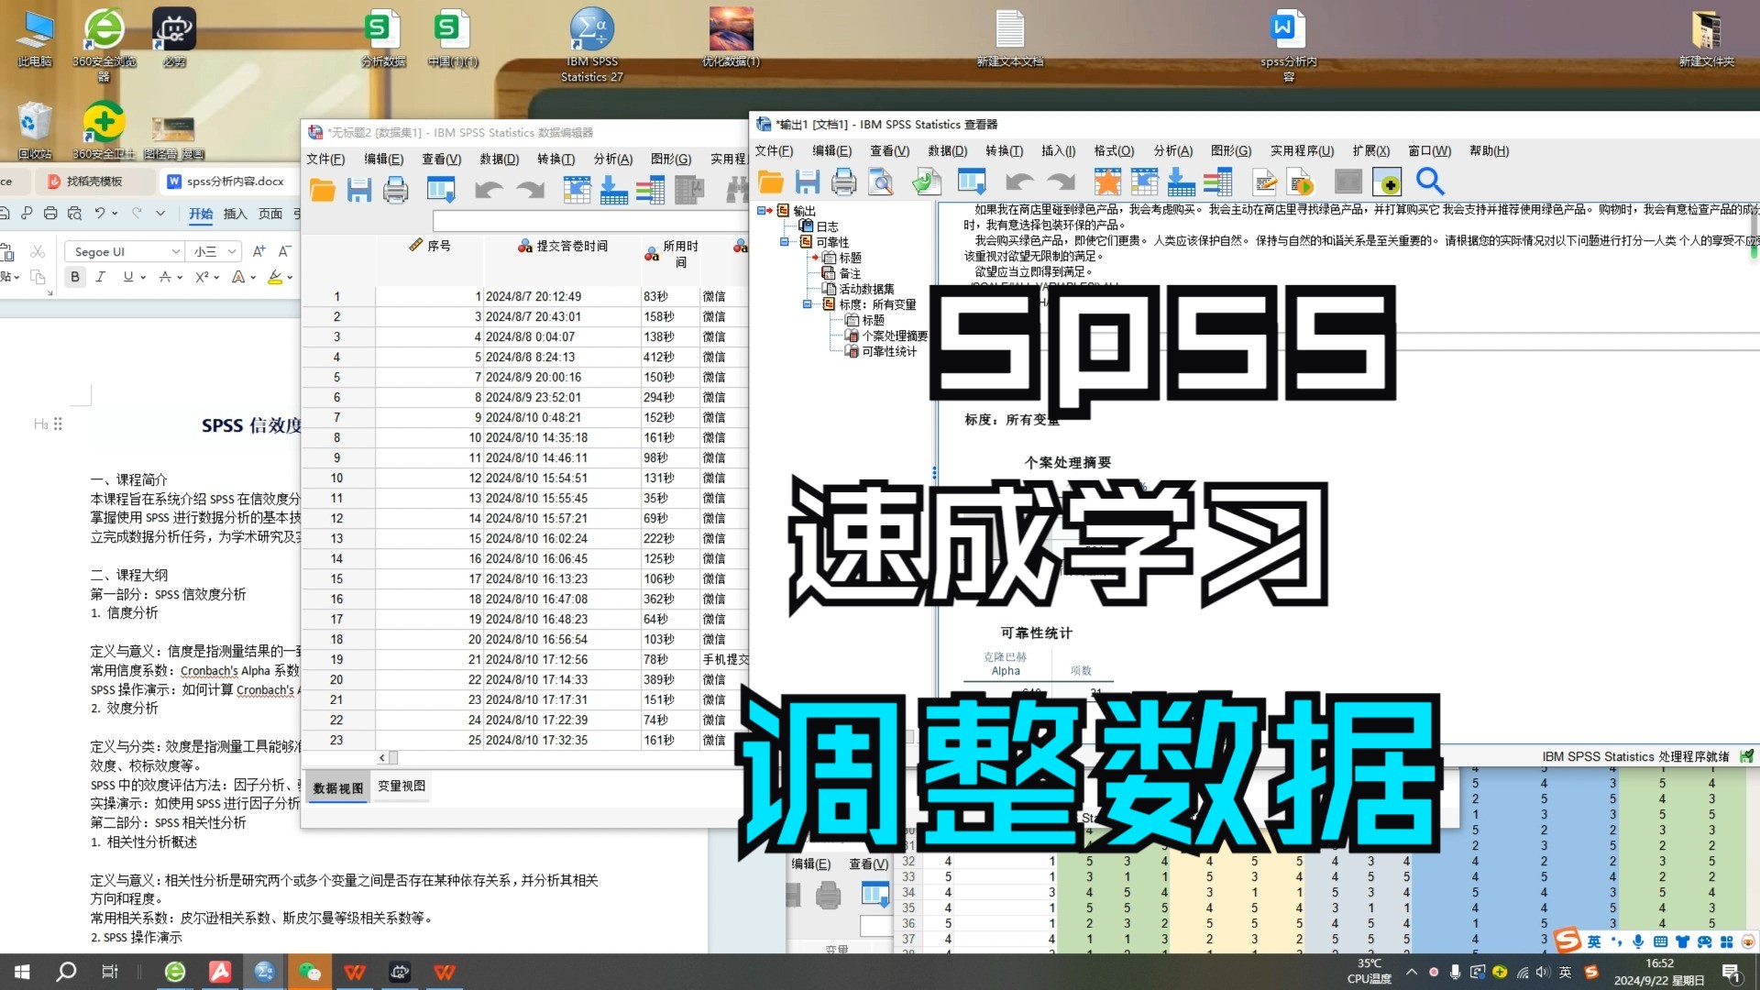This screenshot has height=990, width=1760.
Task: Switch to 插入 tab in WPS ribbon
Action: (x=235, y=214)
